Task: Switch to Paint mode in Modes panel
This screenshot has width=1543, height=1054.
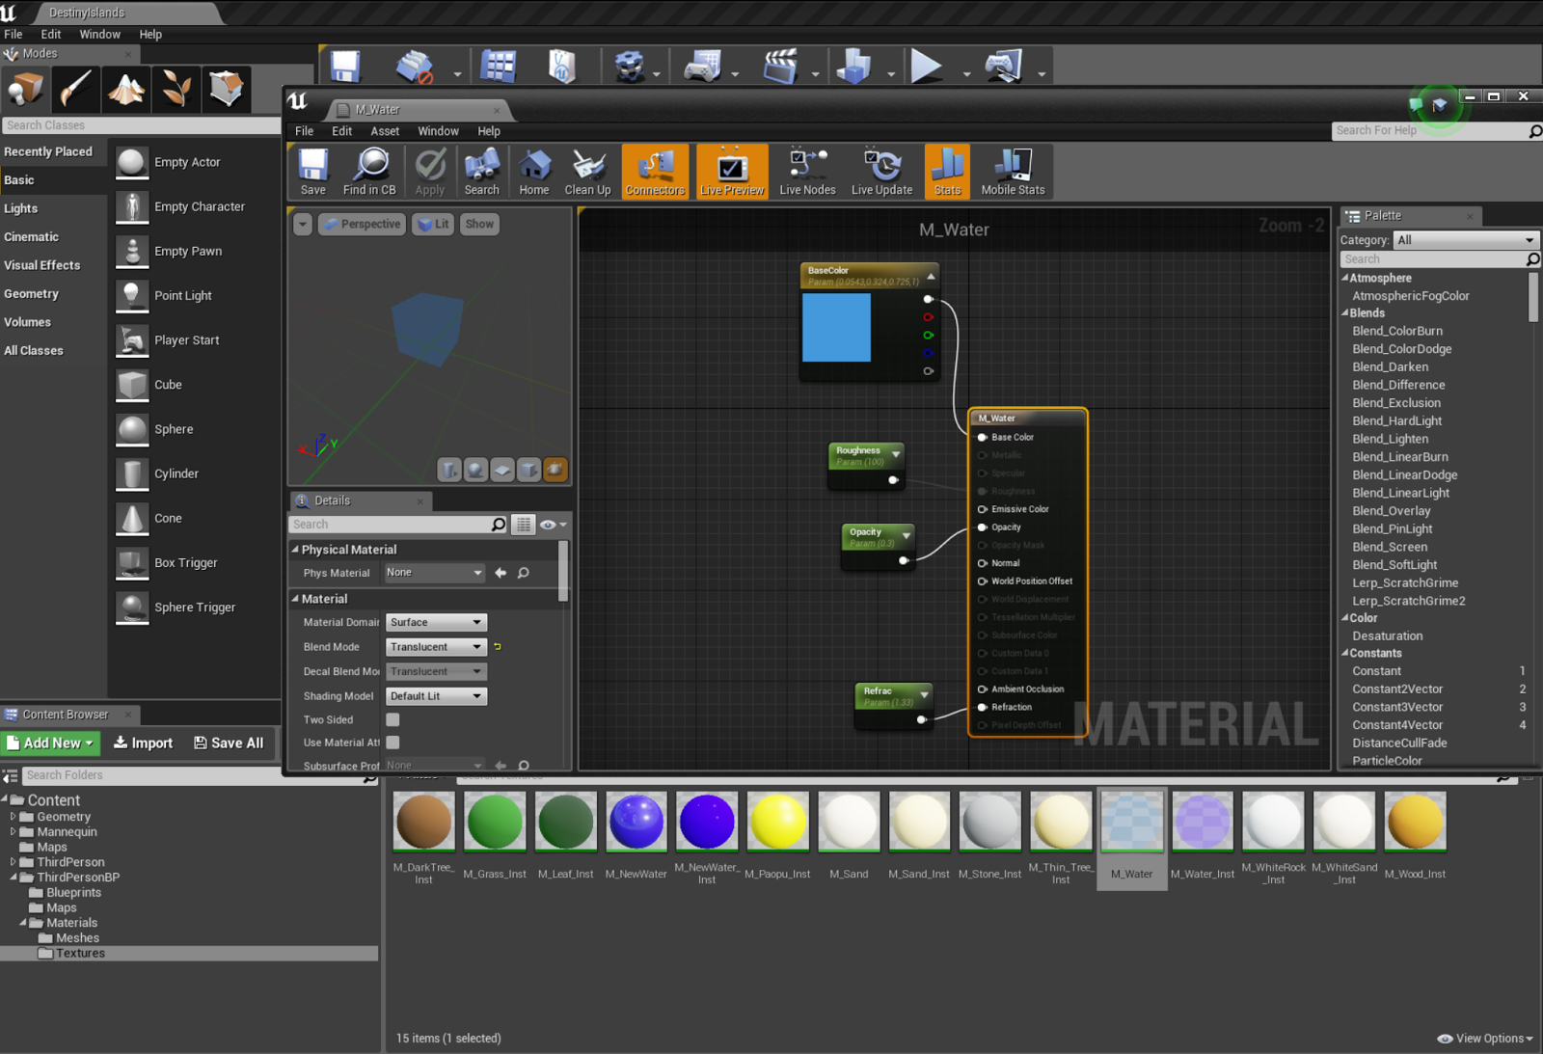Action: click(74, 89)
